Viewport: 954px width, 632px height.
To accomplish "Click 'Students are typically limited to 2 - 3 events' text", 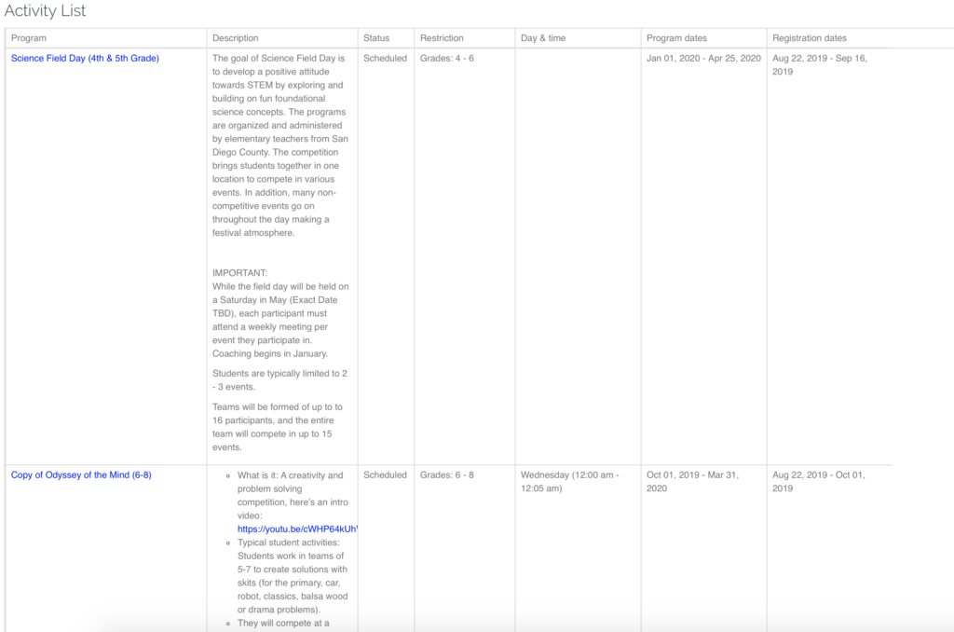I will tap(279, 380).
